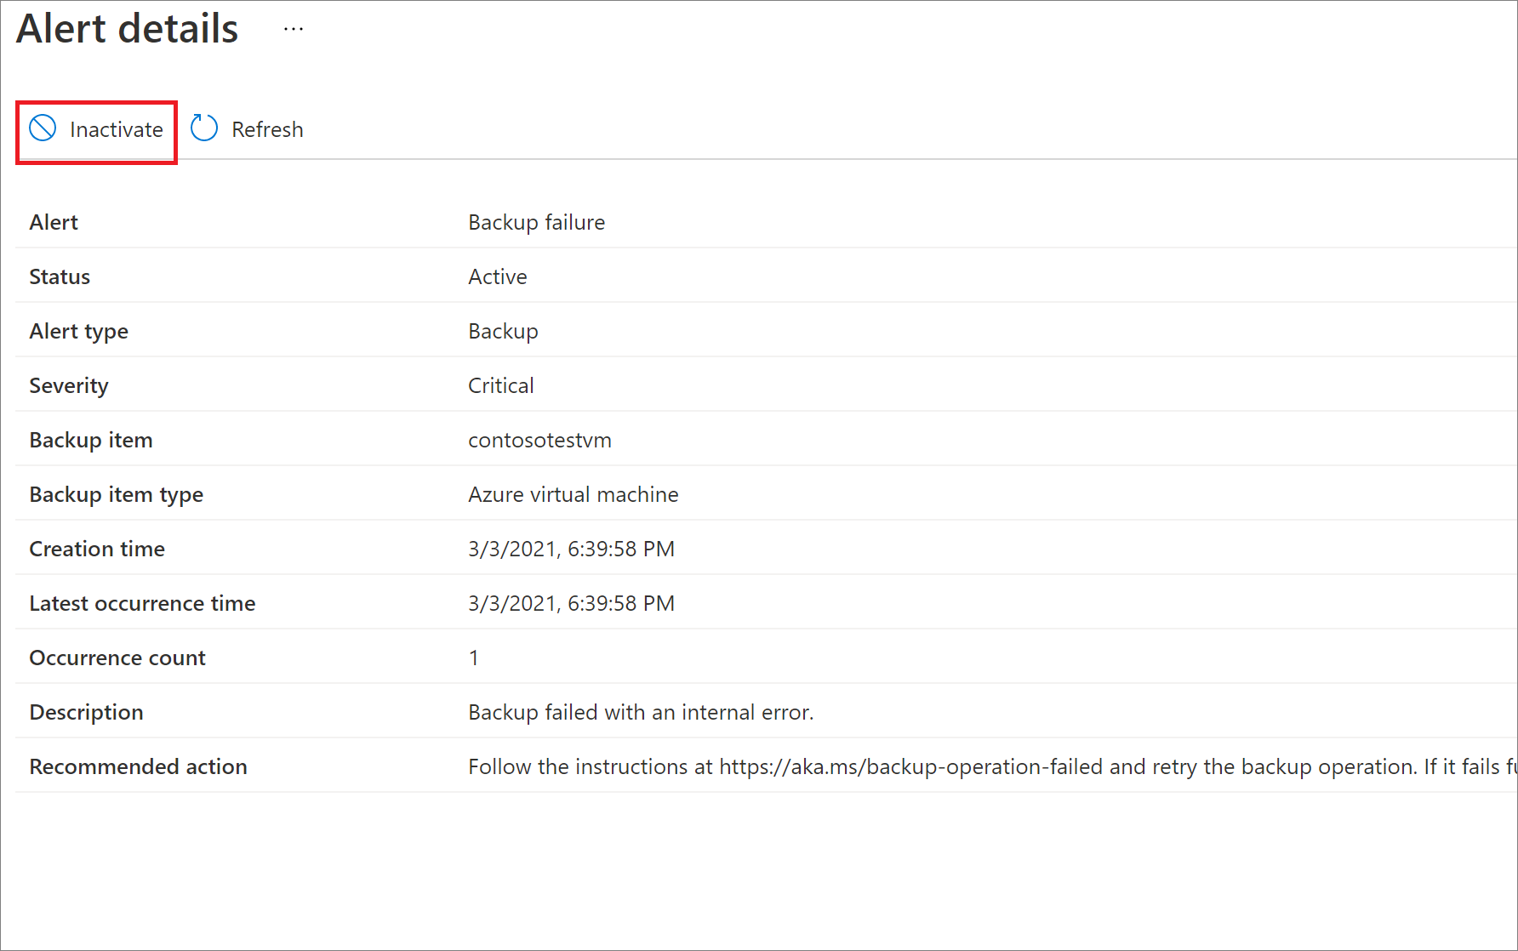The height and width of the screenshot is (951, 1518).
Task: Click the Description row text
Action: [640, 712]
